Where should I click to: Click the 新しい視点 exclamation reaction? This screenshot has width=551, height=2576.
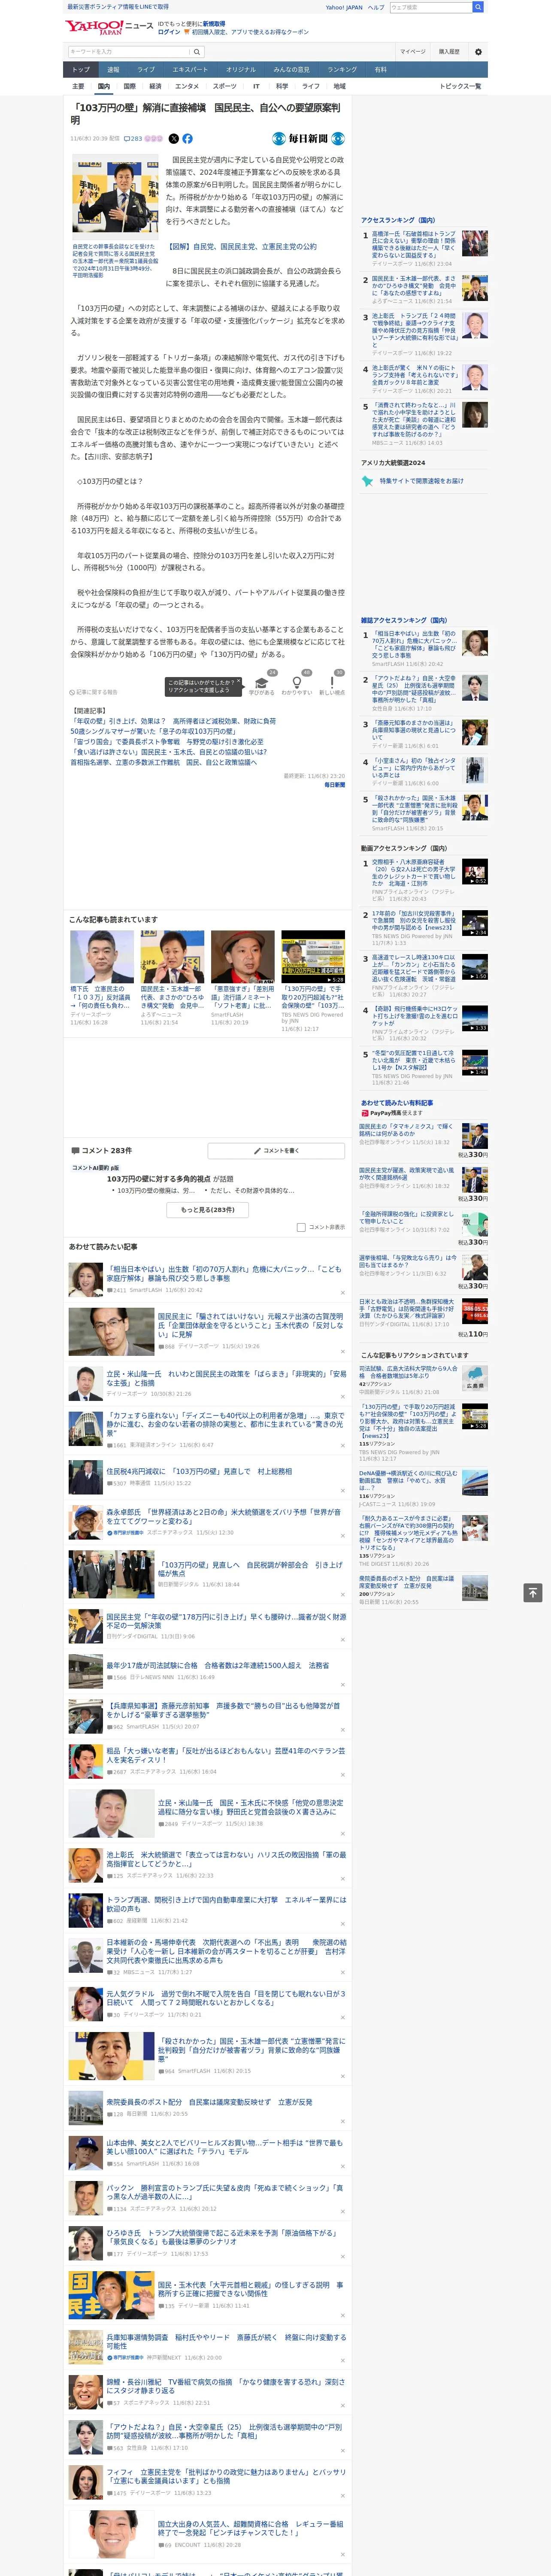(332, 684)
